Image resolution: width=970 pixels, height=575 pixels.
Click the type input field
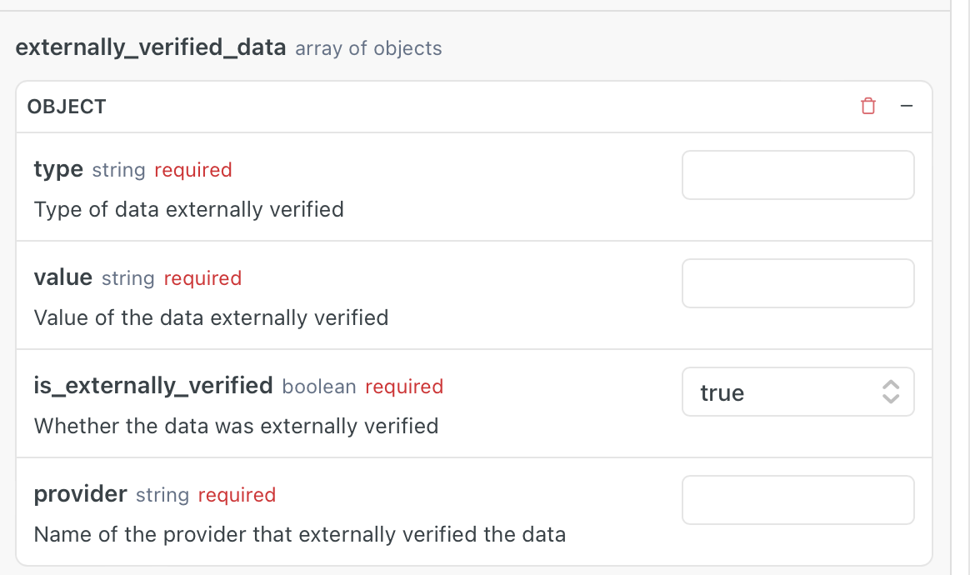797,175
